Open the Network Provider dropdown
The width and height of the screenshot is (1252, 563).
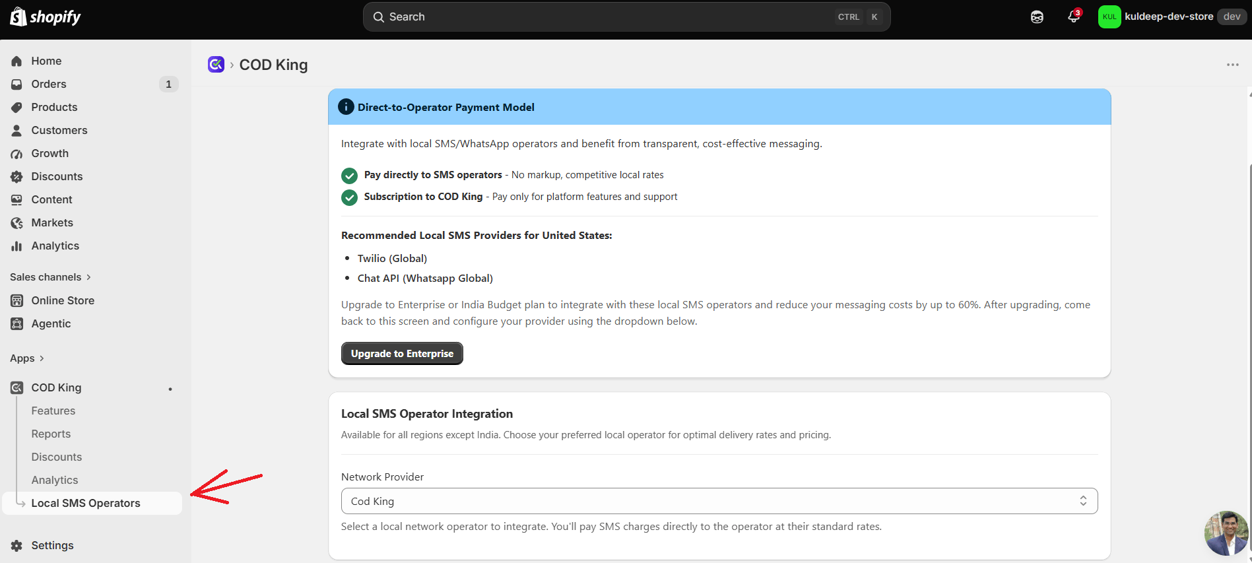[x=719, y=501]
